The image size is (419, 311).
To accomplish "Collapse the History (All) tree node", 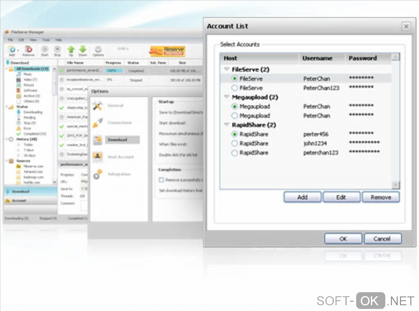I will click(7, 139).
